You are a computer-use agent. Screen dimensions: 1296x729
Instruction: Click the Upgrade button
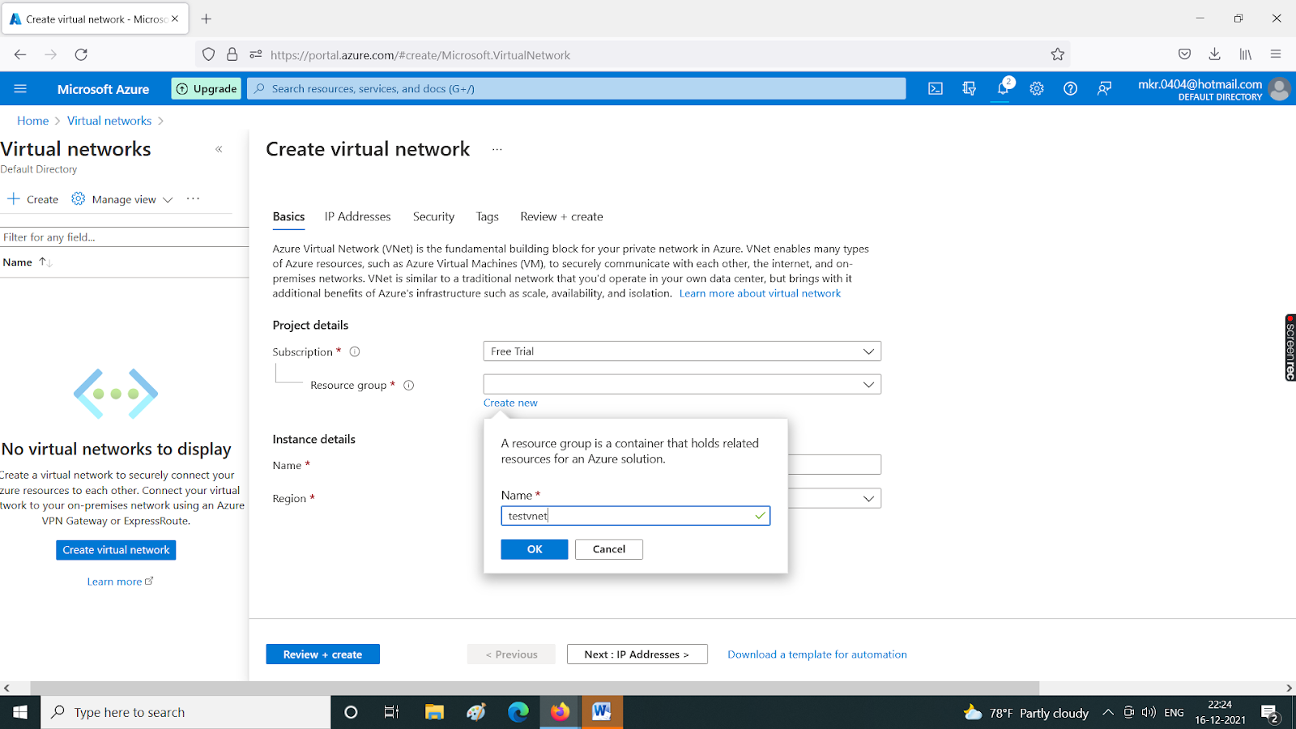coord(207,89)
